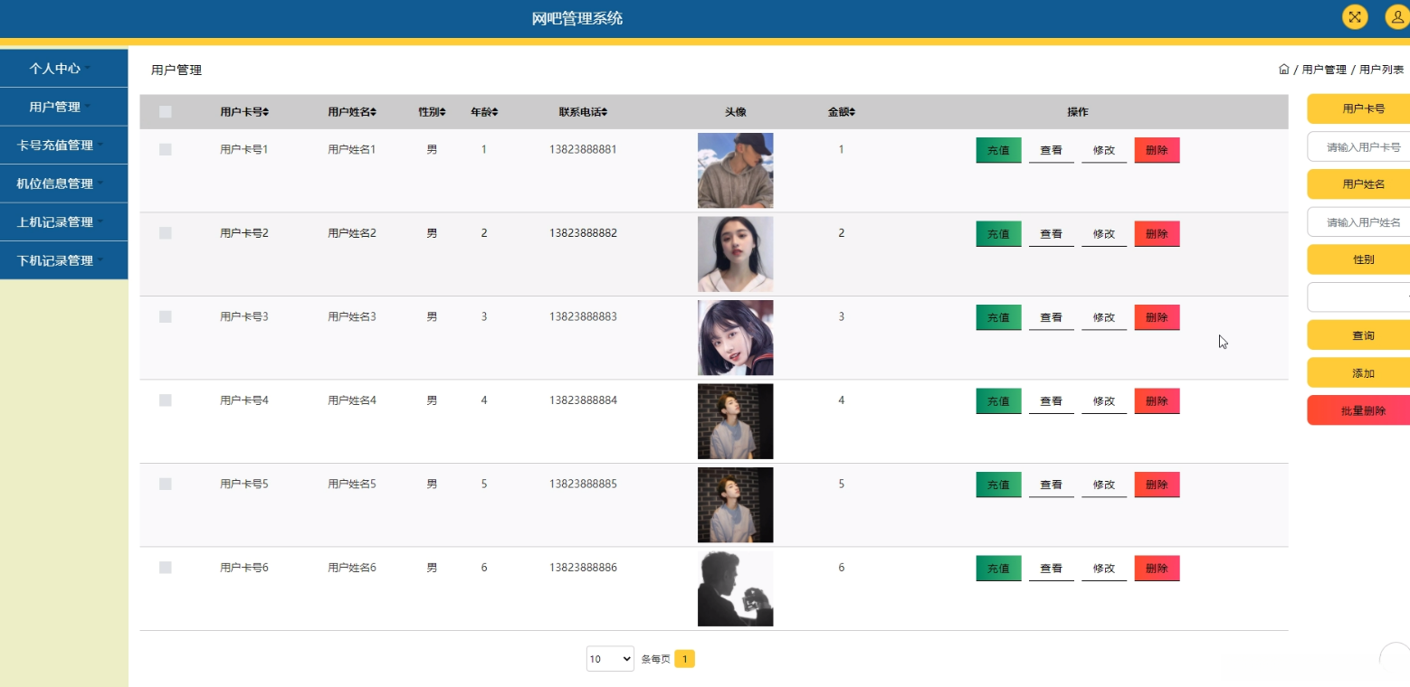Screen dimensions: 1410x687
Task: Edit the 用户姓名5 record
Action: [1104, 485]
